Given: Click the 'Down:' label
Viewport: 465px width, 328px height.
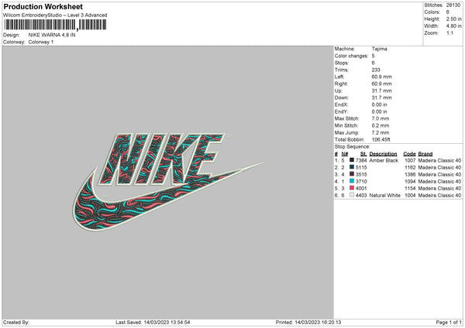Looking at the screenshot, I should (x=342, y=97).
